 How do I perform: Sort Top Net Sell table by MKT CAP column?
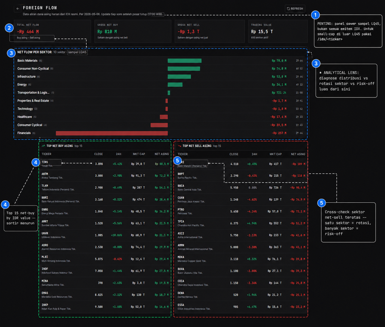point(276,154)
